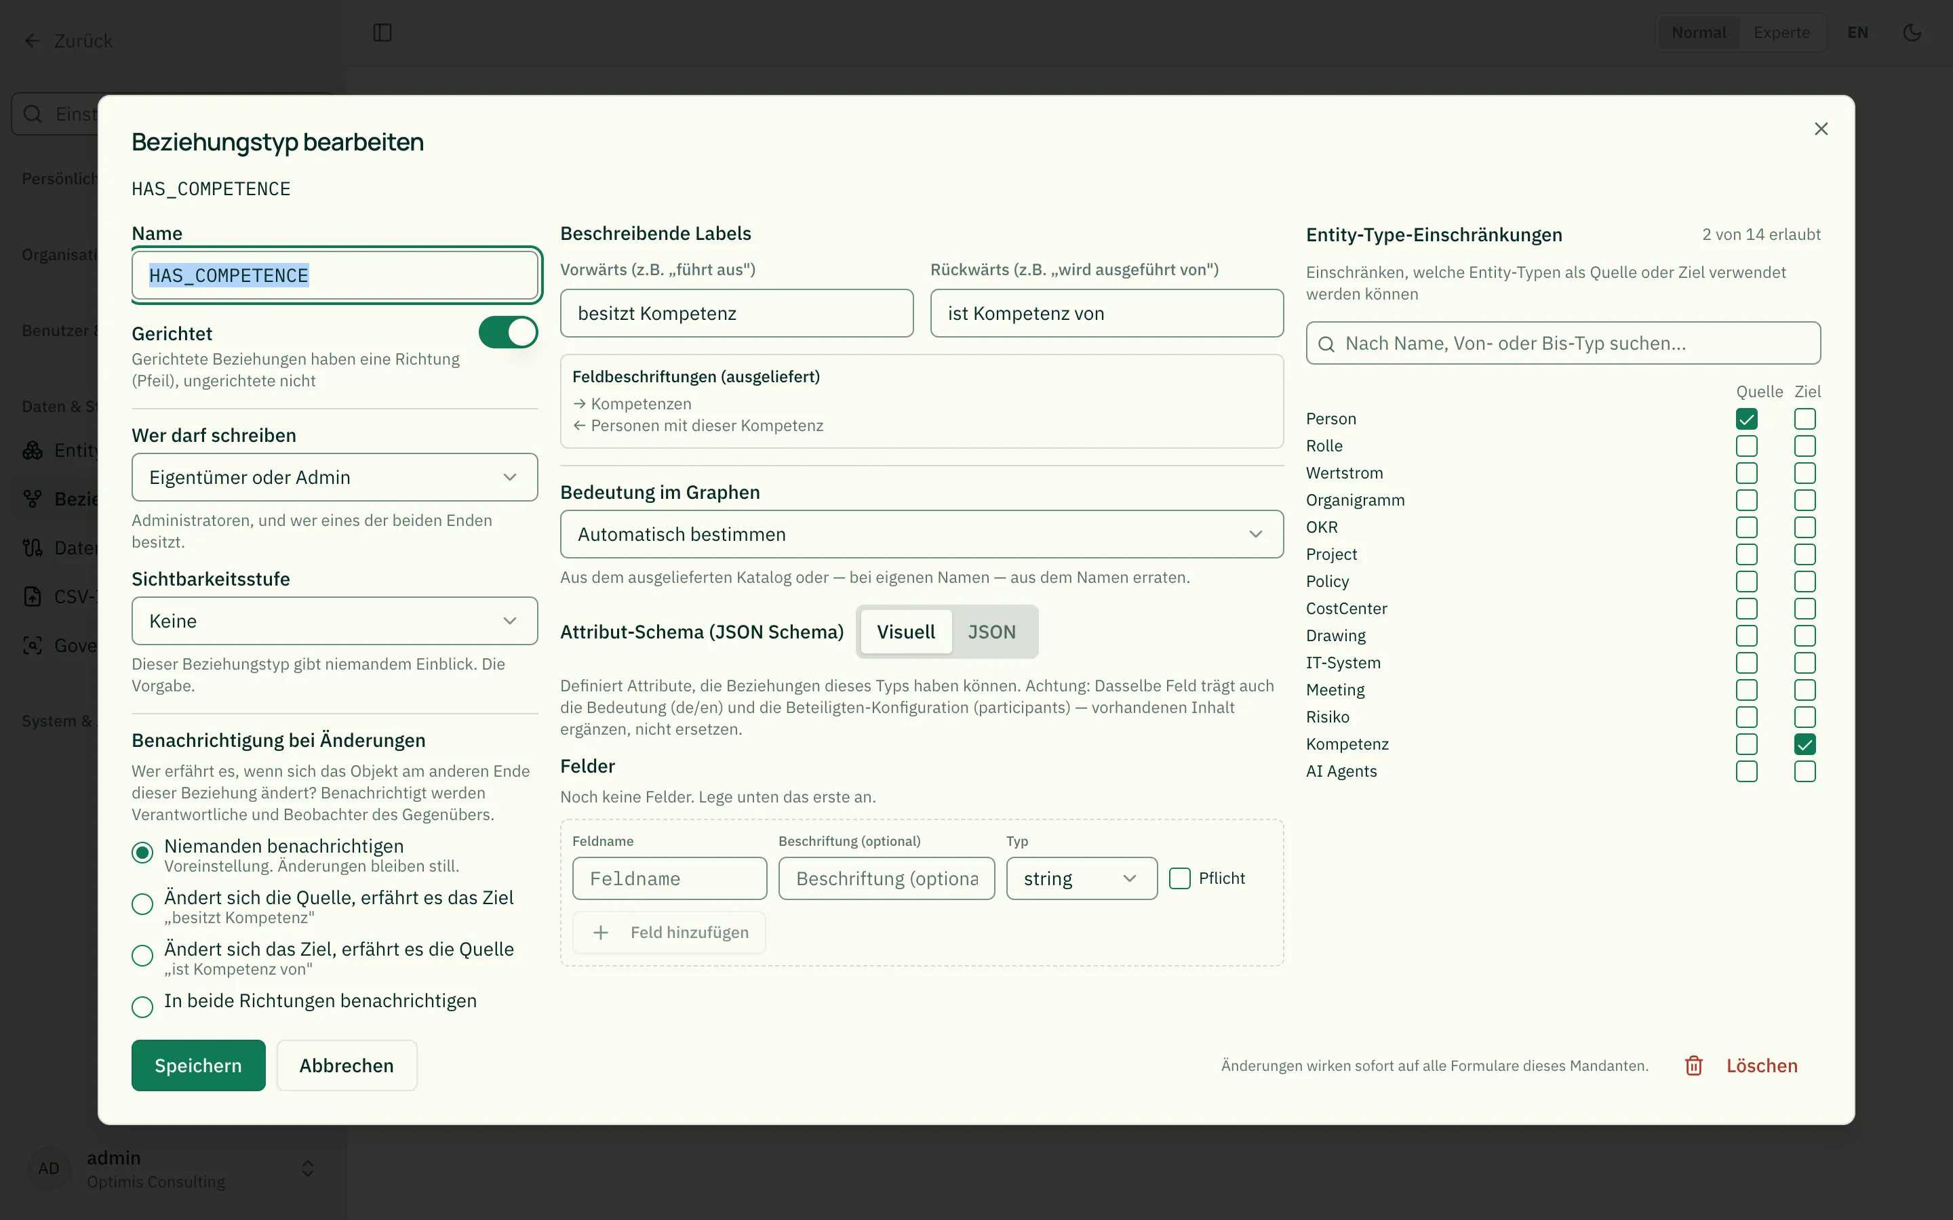Click the back arrow next to Zurück
This screenshot has width=1953, height=1220.
point(33,41)
